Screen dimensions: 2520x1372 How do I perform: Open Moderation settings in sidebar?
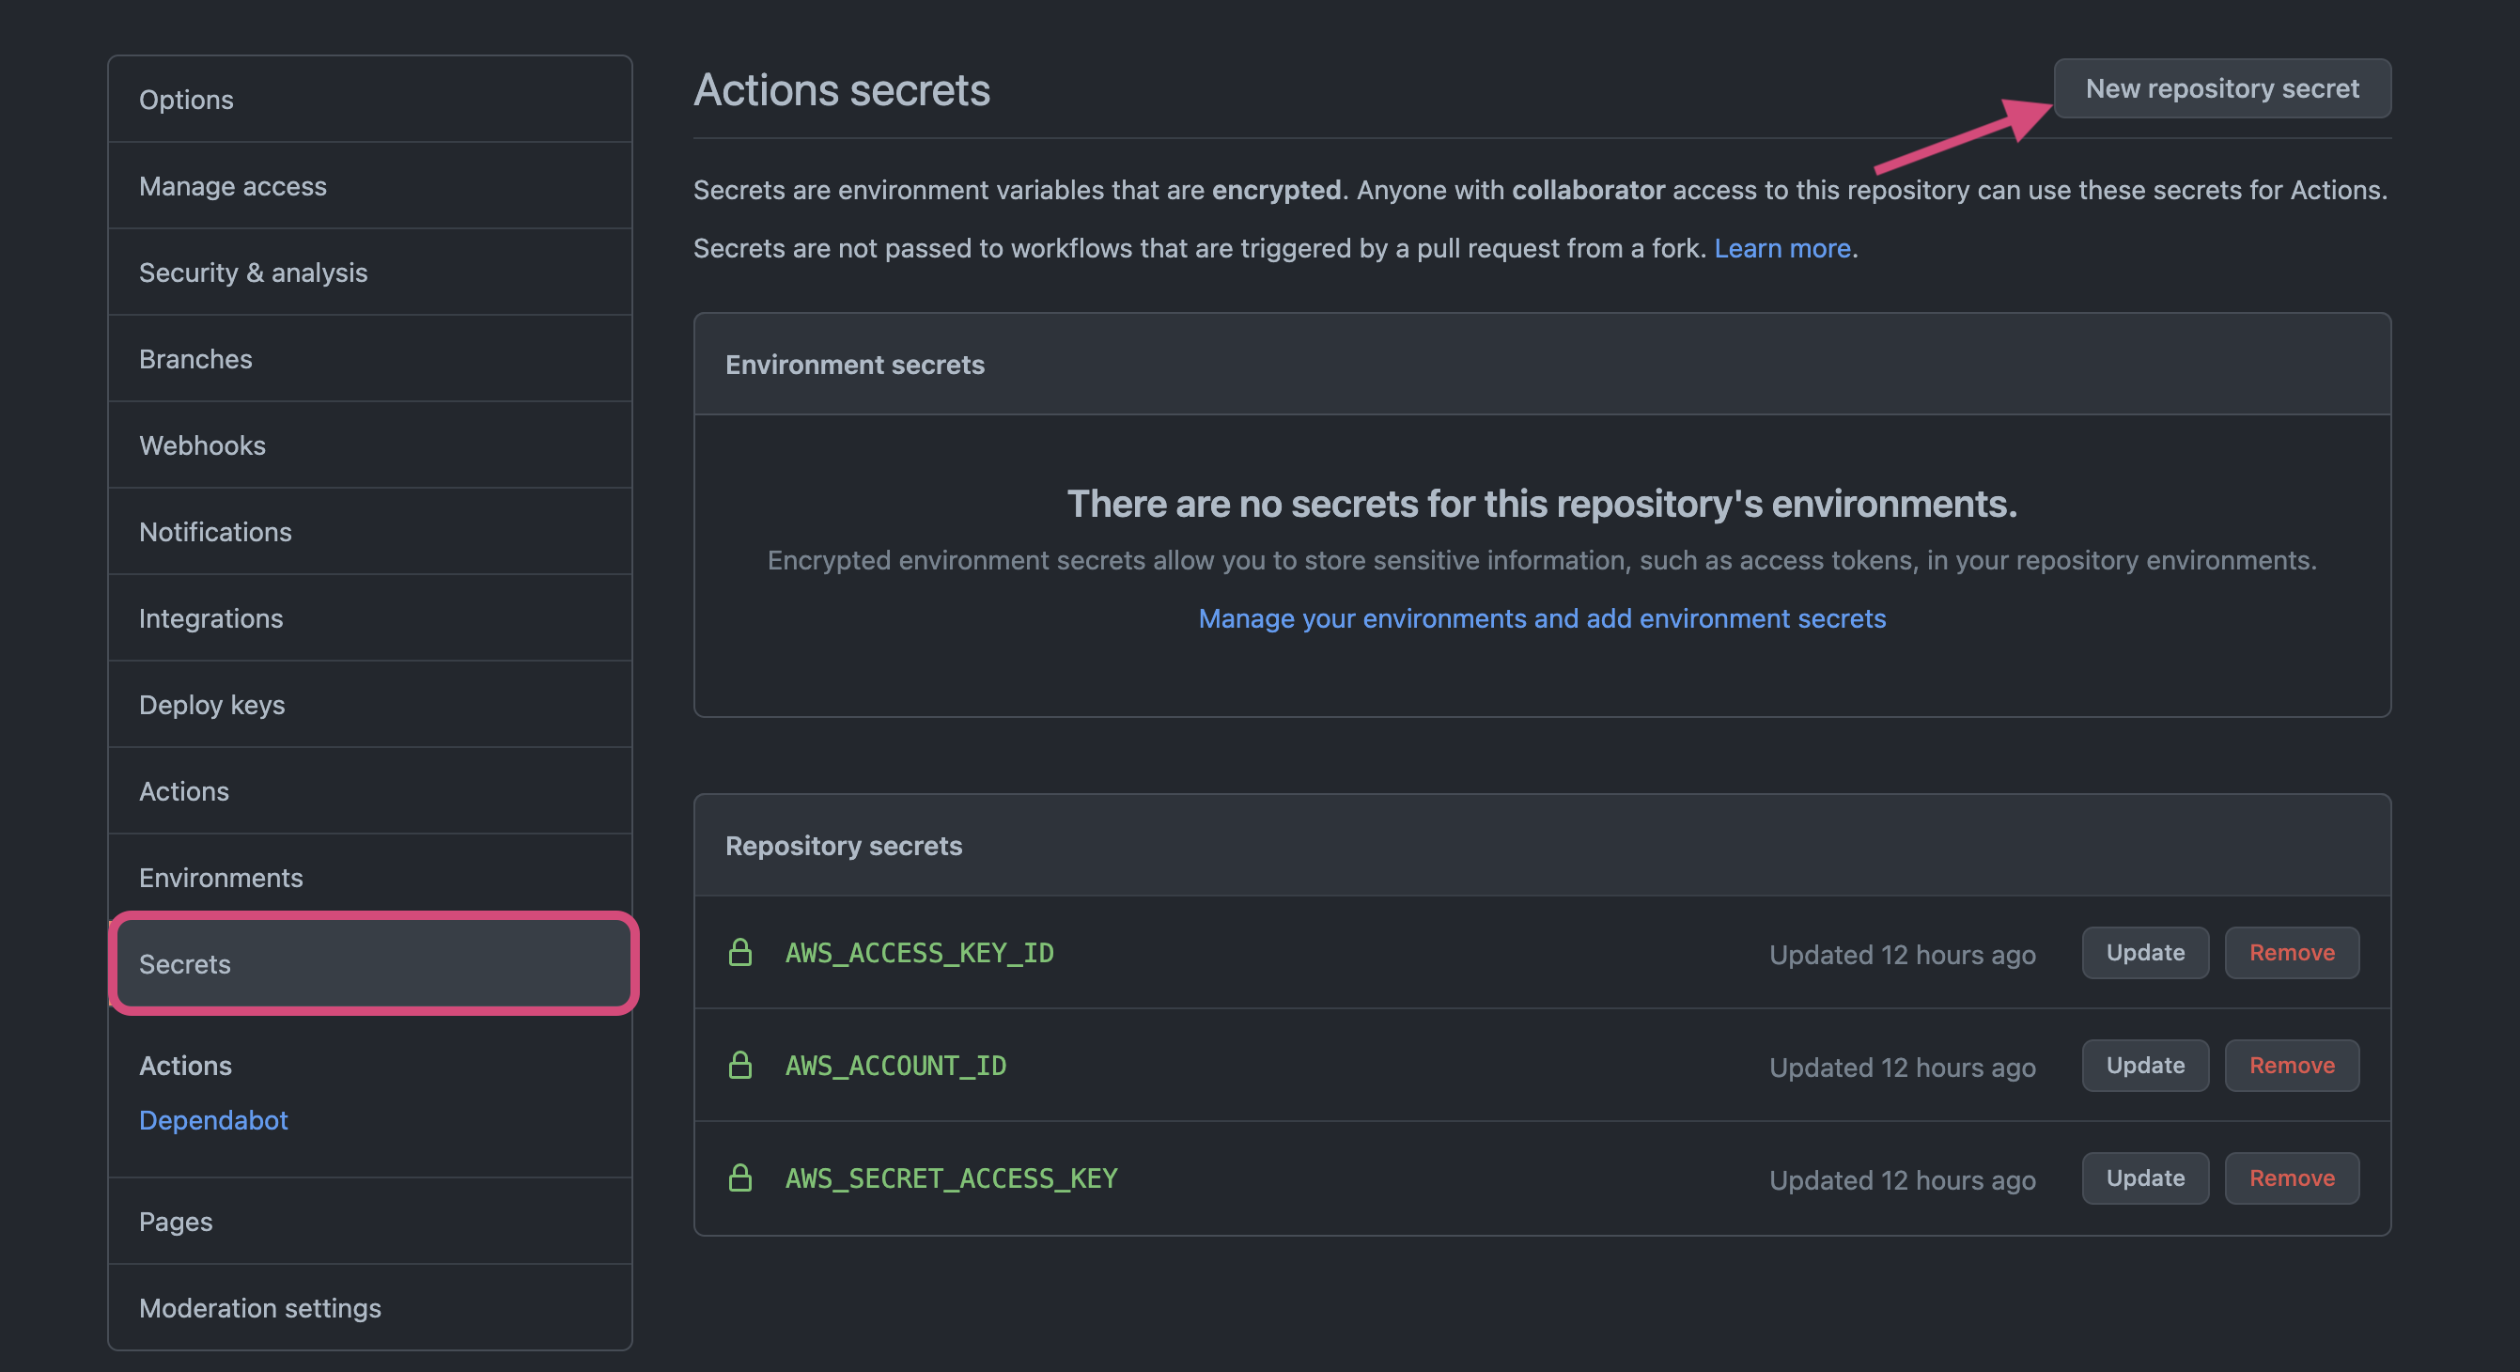260,1307
